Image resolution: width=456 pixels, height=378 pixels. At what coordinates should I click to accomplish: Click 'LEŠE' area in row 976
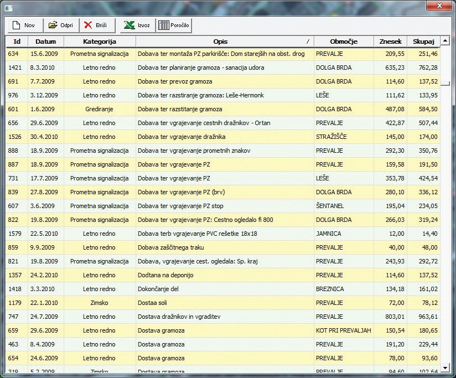[322, 95]
